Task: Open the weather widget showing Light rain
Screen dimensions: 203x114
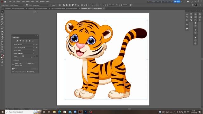Action: point(166,112)
